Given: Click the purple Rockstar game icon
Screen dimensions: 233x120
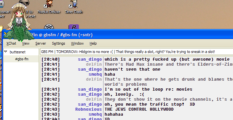Looking at the screenshot, I should coord(74,27).
